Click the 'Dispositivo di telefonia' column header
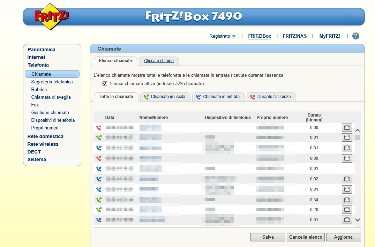 (228, 118)
